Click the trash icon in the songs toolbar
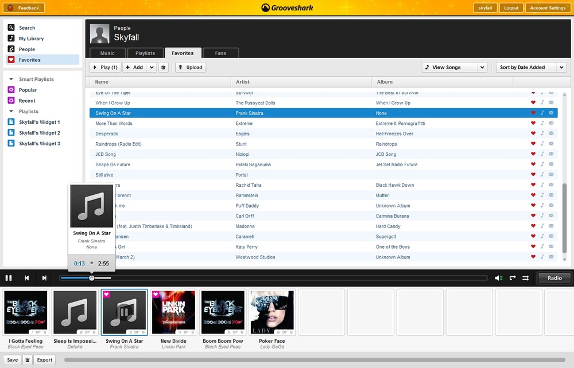 point(163,67)
